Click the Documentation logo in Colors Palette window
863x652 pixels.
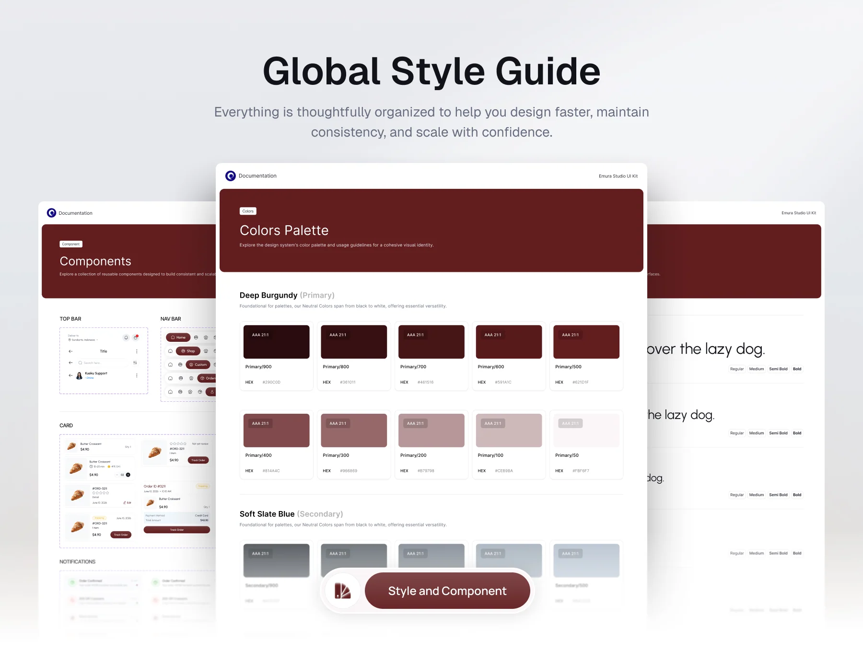tap(231, 176)
